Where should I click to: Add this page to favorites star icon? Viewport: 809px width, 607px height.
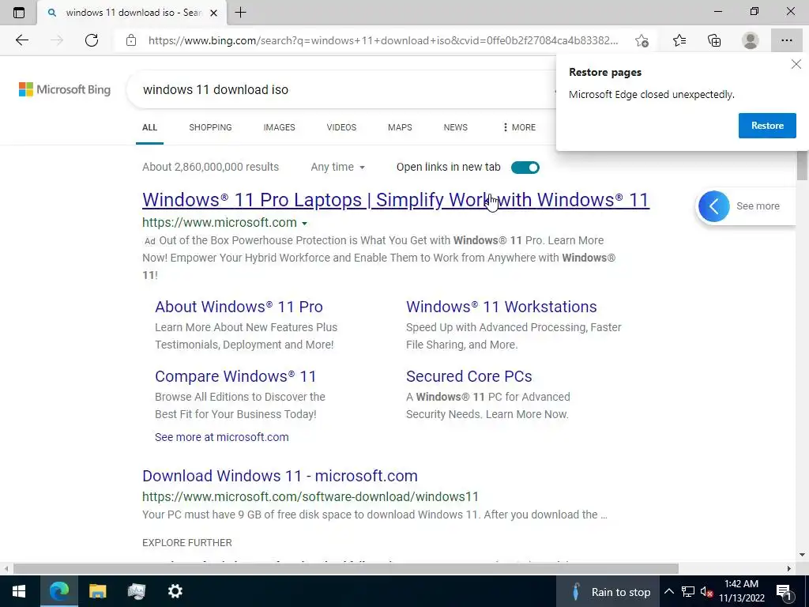(642, 40)
